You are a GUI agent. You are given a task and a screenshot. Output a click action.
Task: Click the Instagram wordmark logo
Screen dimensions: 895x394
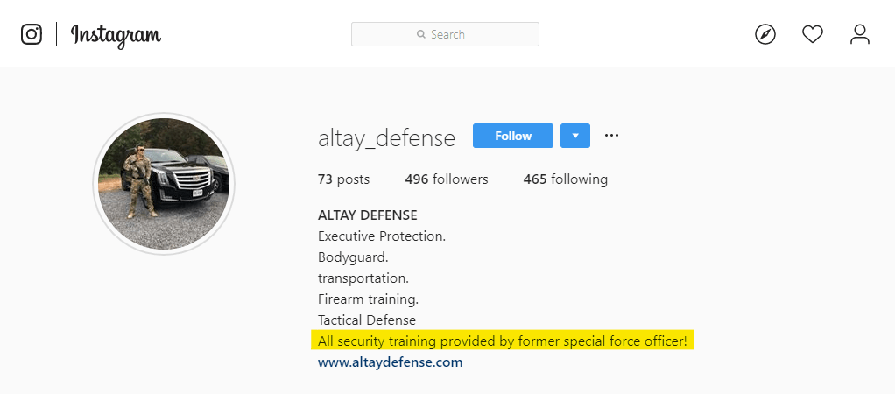116,35
